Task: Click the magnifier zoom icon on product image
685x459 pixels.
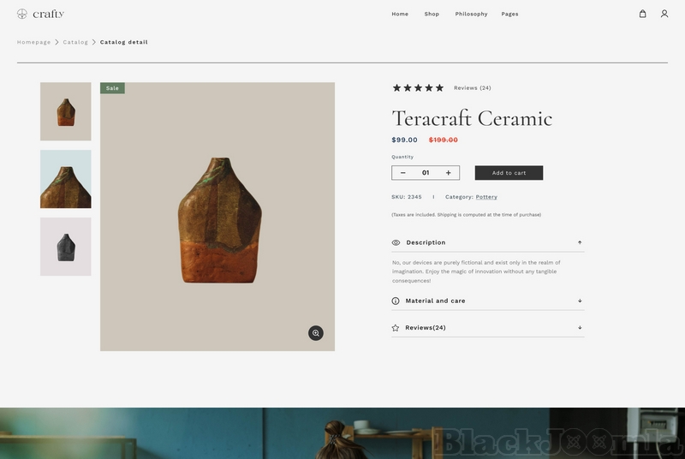Action: pos(316,333)
